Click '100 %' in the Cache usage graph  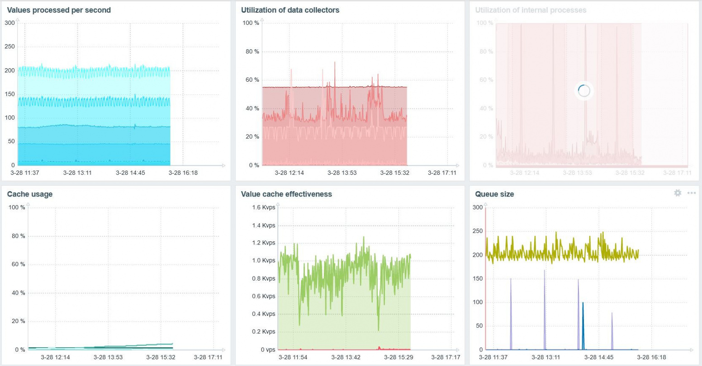(x=16, y=207)
